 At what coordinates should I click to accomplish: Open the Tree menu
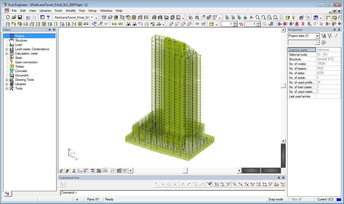82,11
